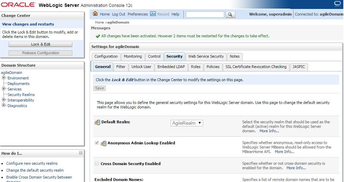The height and width of the screenshot is (182, 344).
Task: Click the Lock & Edit button
Action: coord(40,44)
